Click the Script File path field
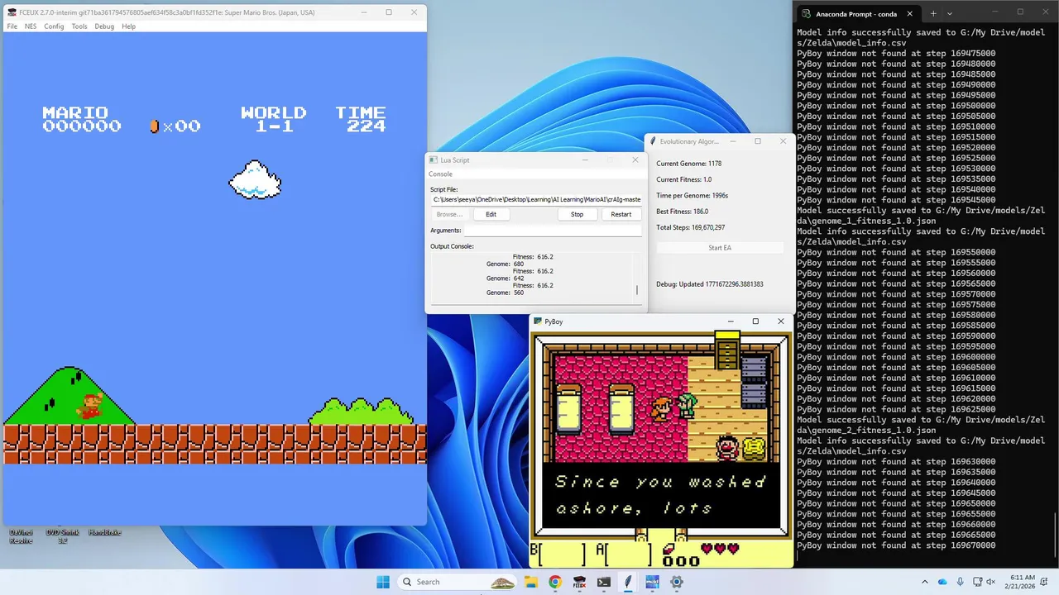The width and height of the screenshot is (1059, 595). coord(535,200)
